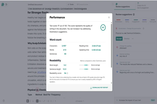
Task: Open the document outline menu icon
Action: pos(6,4)
